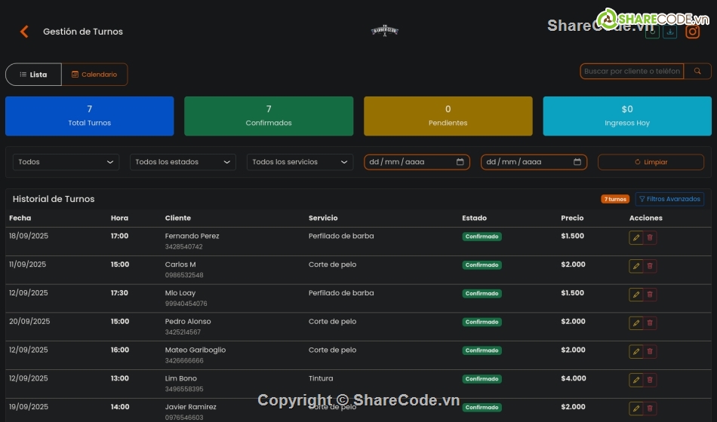Click the magnifier search button

(x=697, y=72)
